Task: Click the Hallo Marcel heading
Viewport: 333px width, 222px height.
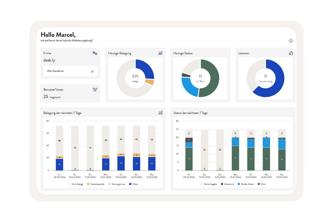Action: click(x=58, y=34)
